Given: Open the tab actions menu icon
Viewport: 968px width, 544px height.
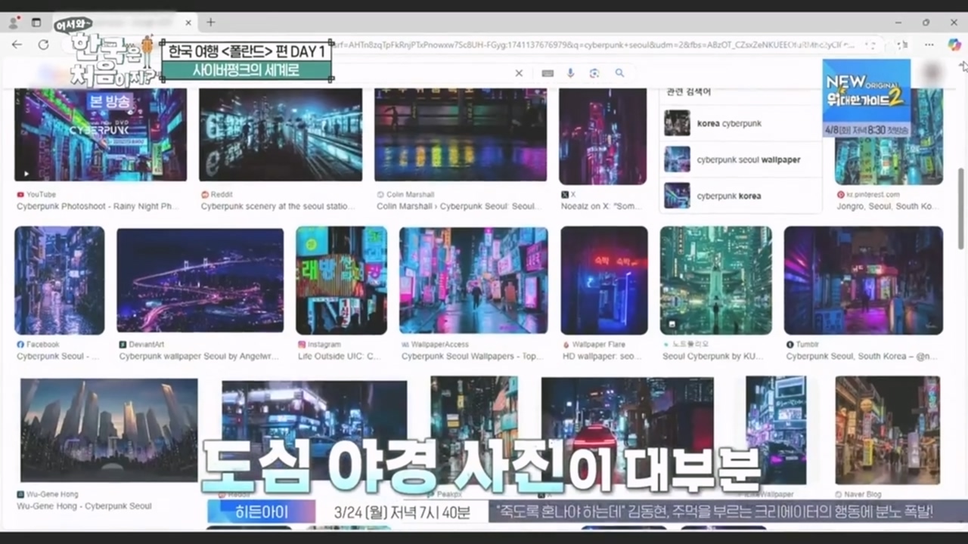Looking at the screenshot, I should (36, 23).
